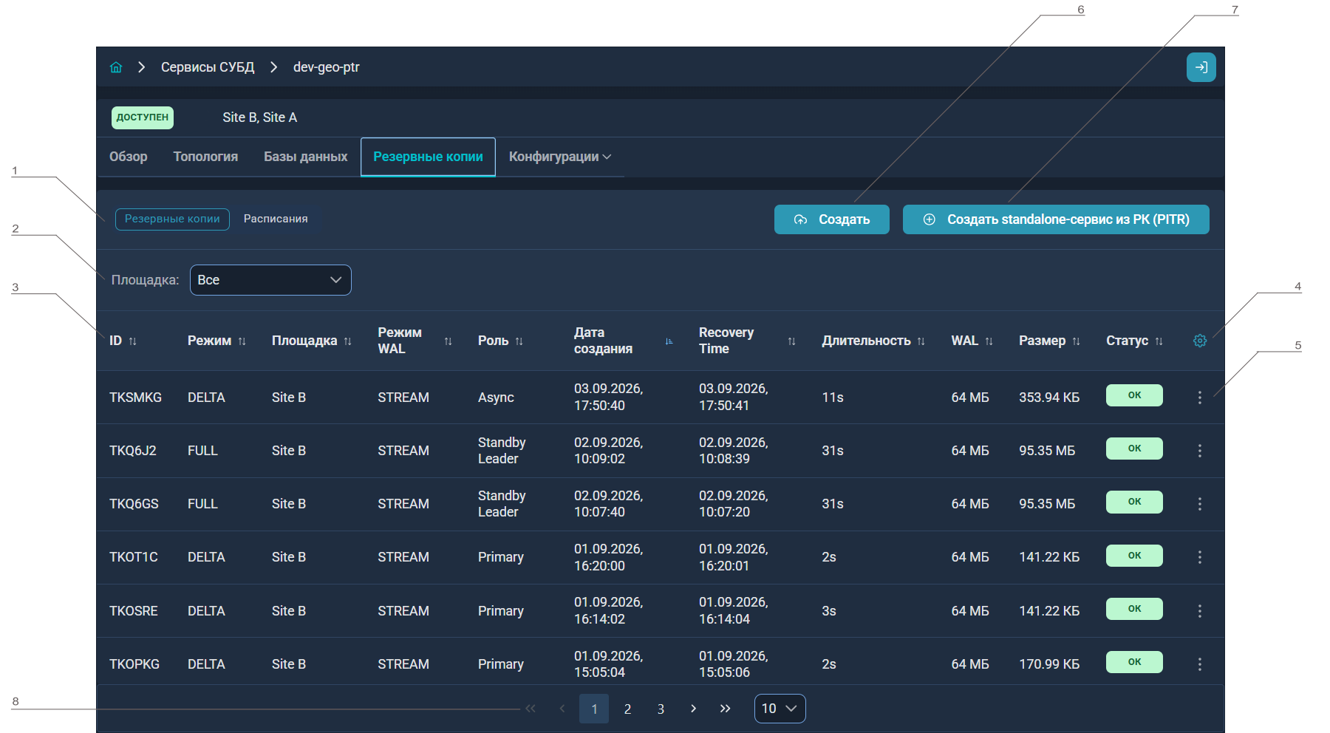Open actions menu for backup TKQ6GS
The image size is (1330, 733).
pyautogui.click(x=1200, y=504)
